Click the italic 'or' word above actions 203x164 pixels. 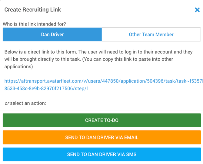click(7, 103)
